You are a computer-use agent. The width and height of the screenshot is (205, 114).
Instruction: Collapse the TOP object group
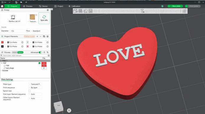(2, 63)
